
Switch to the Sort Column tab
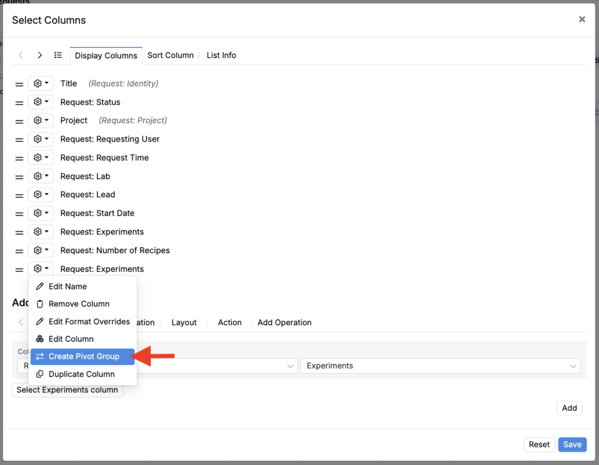(170, 55)
